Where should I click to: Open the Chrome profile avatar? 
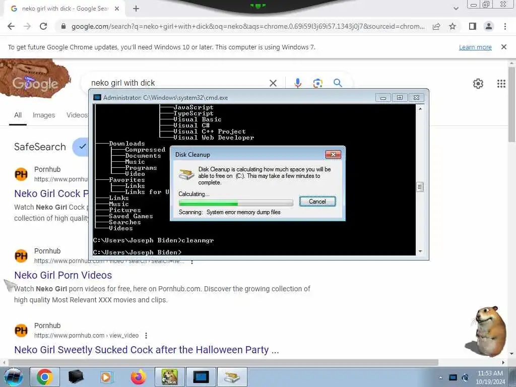(489, 26)
